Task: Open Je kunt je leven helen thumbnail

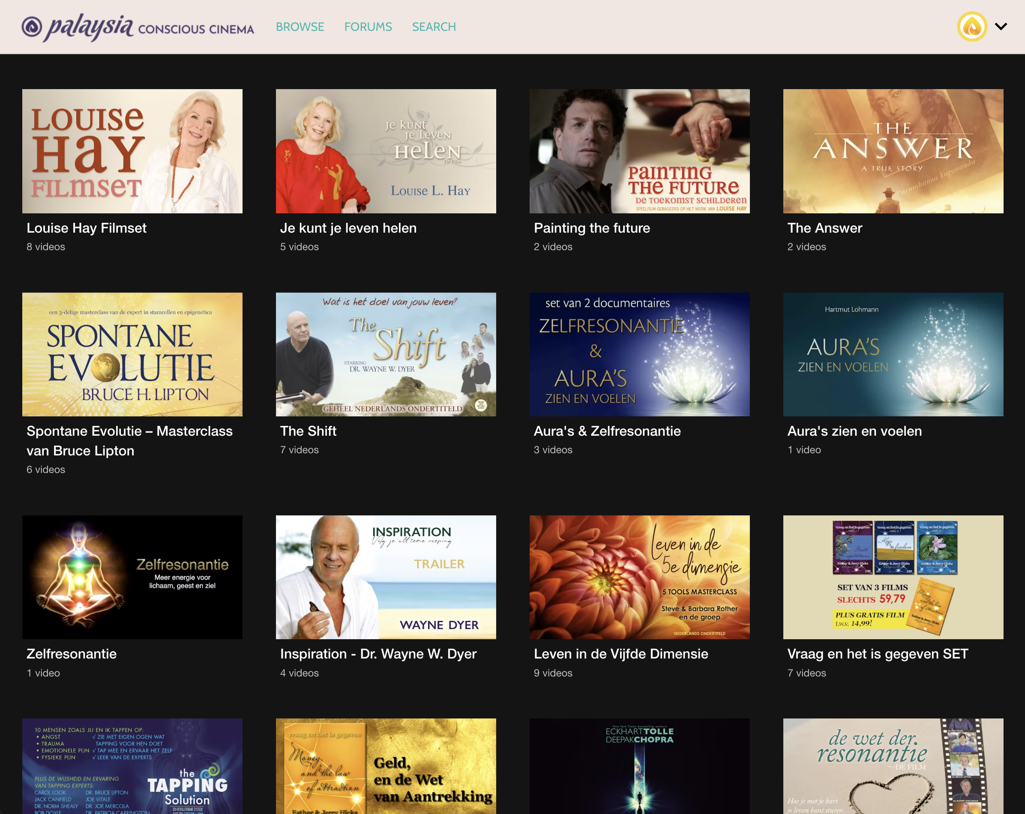Action: (x=386, y=151)
